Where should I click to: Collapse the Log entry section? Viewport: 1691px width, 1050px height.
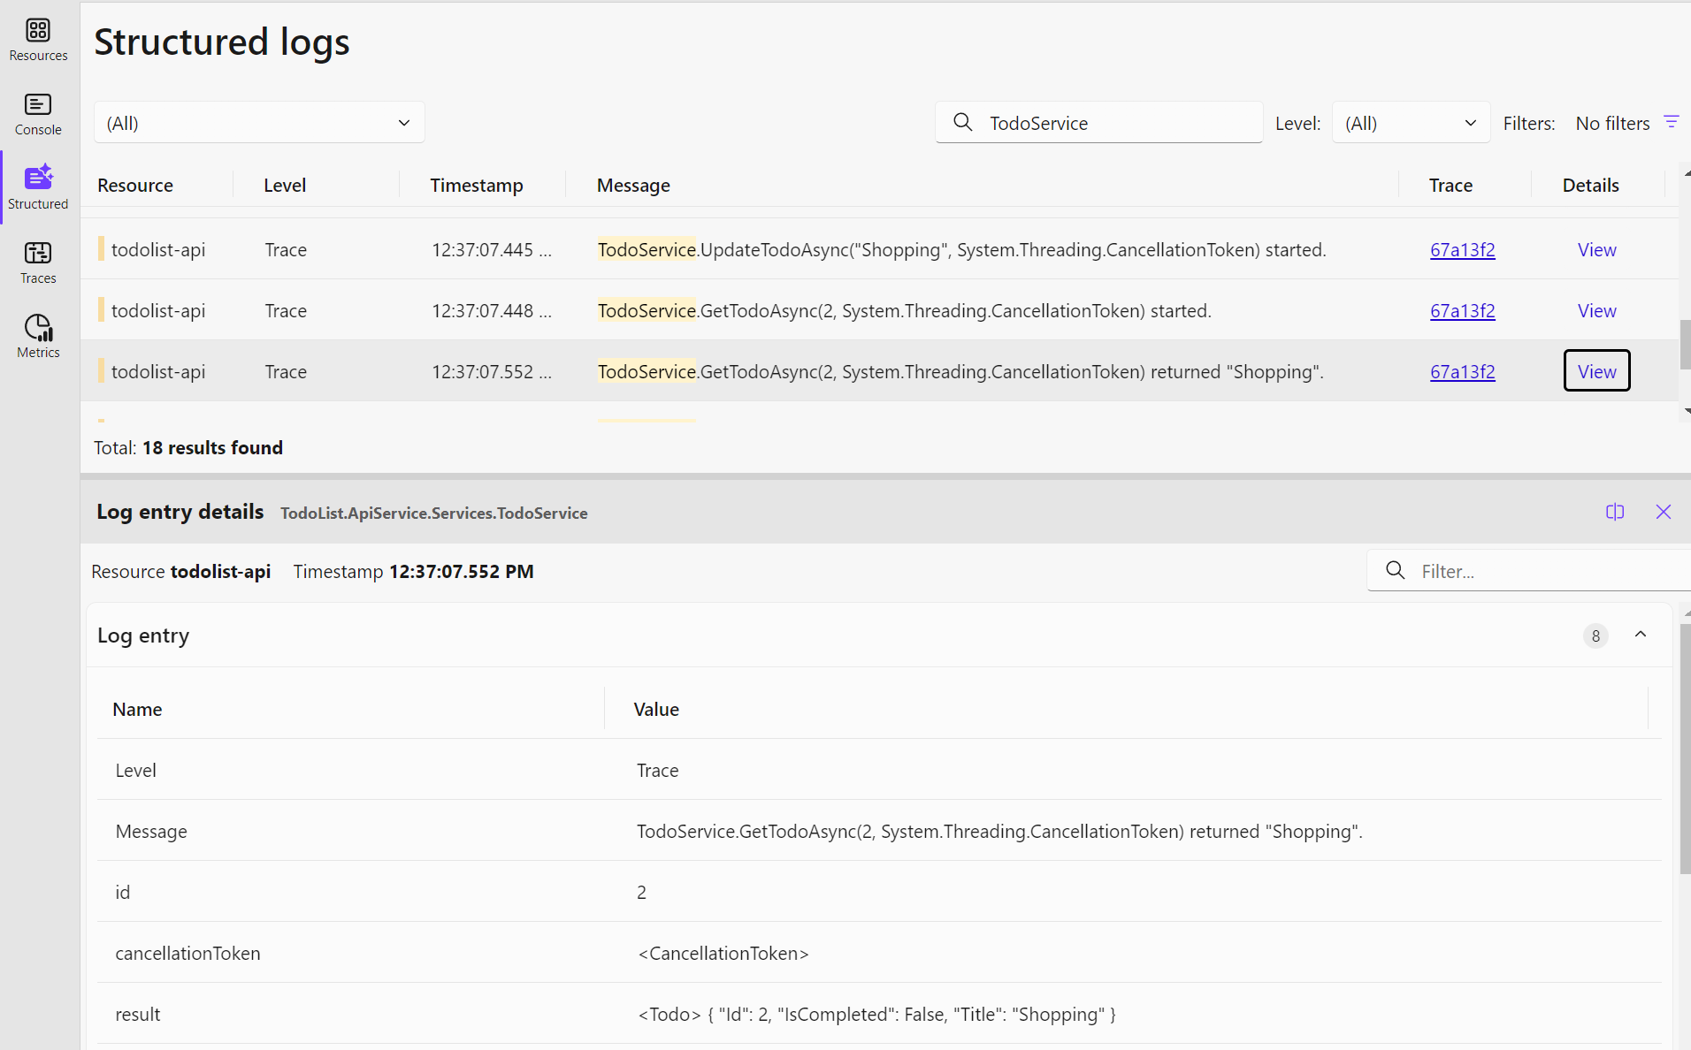(x=1641, y=635)
